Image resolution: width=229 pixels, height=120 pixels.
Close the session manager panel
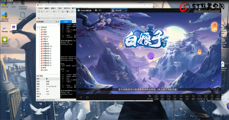coord(58,22)
